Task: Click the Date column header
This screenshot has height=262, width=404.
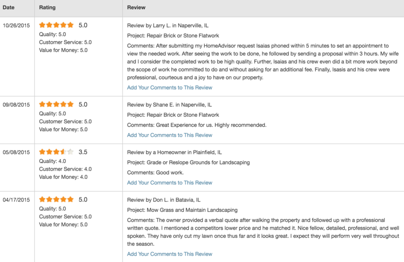Action: coord(8,7)
